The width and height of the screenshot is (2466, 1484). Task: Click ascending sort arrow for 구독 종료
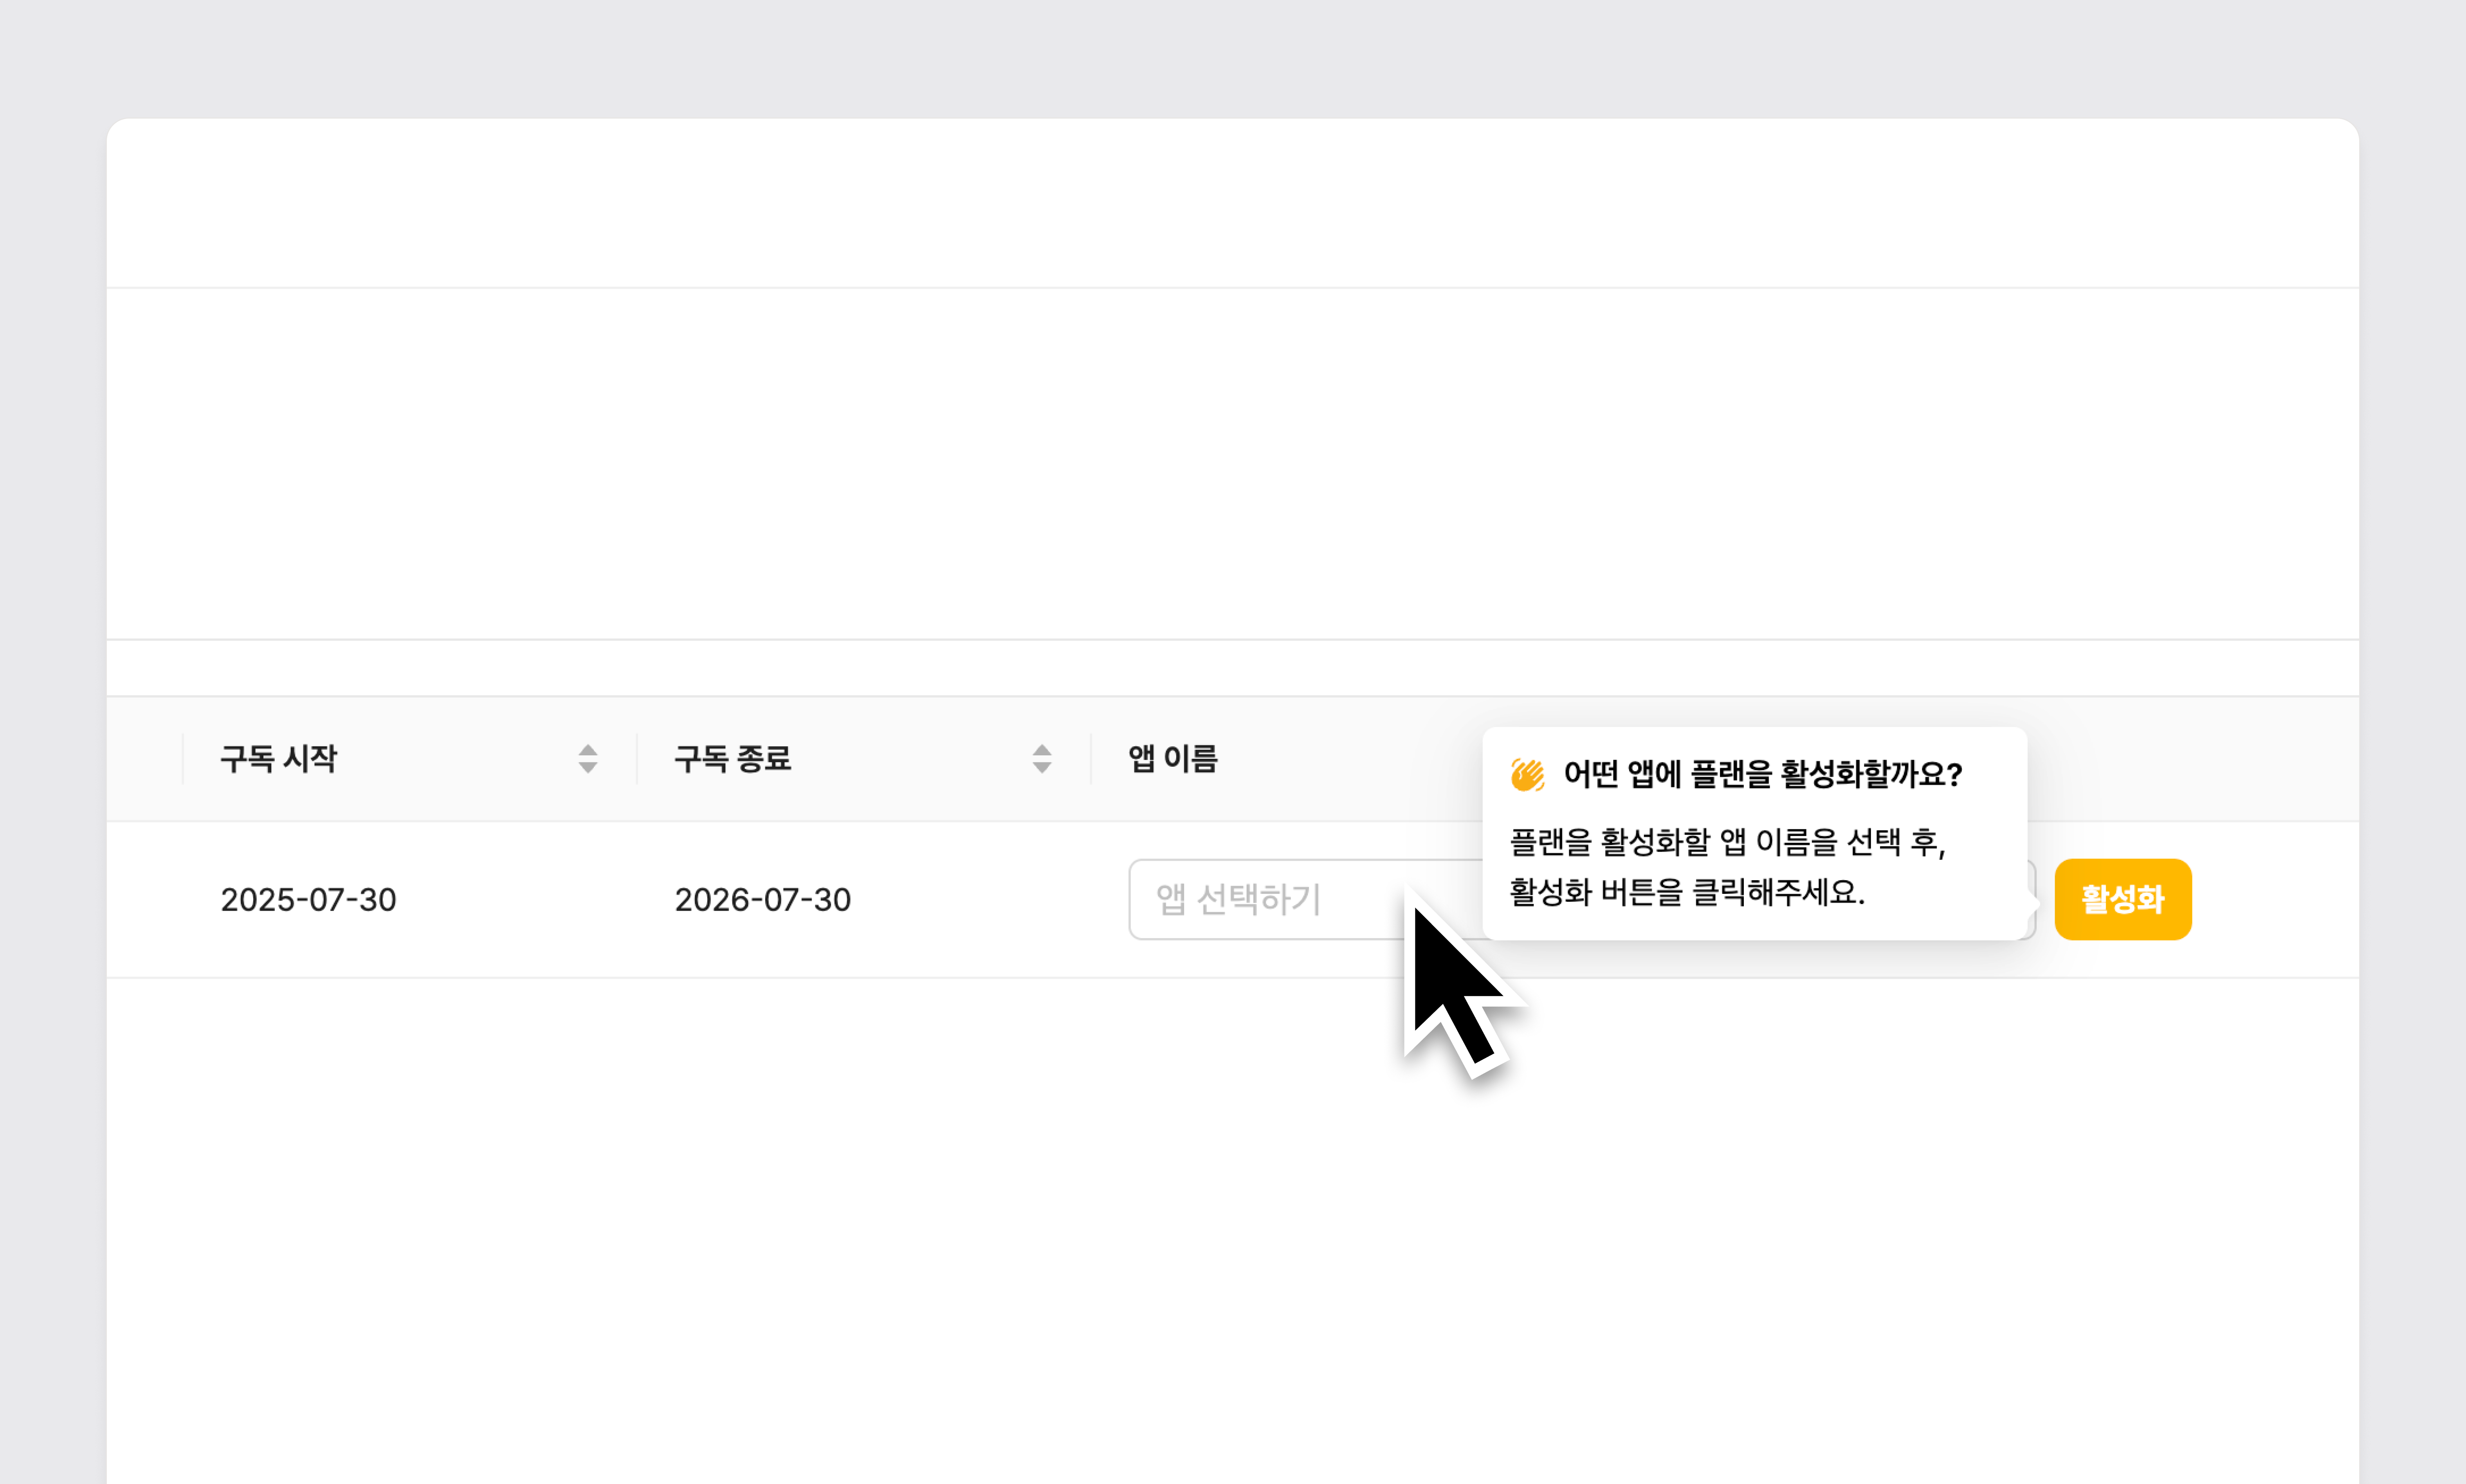click(x=1042, y=750)
